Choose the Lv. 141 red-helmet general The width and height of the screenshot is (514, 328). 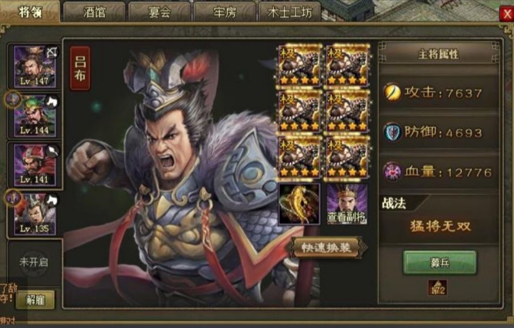click(35, 165)
